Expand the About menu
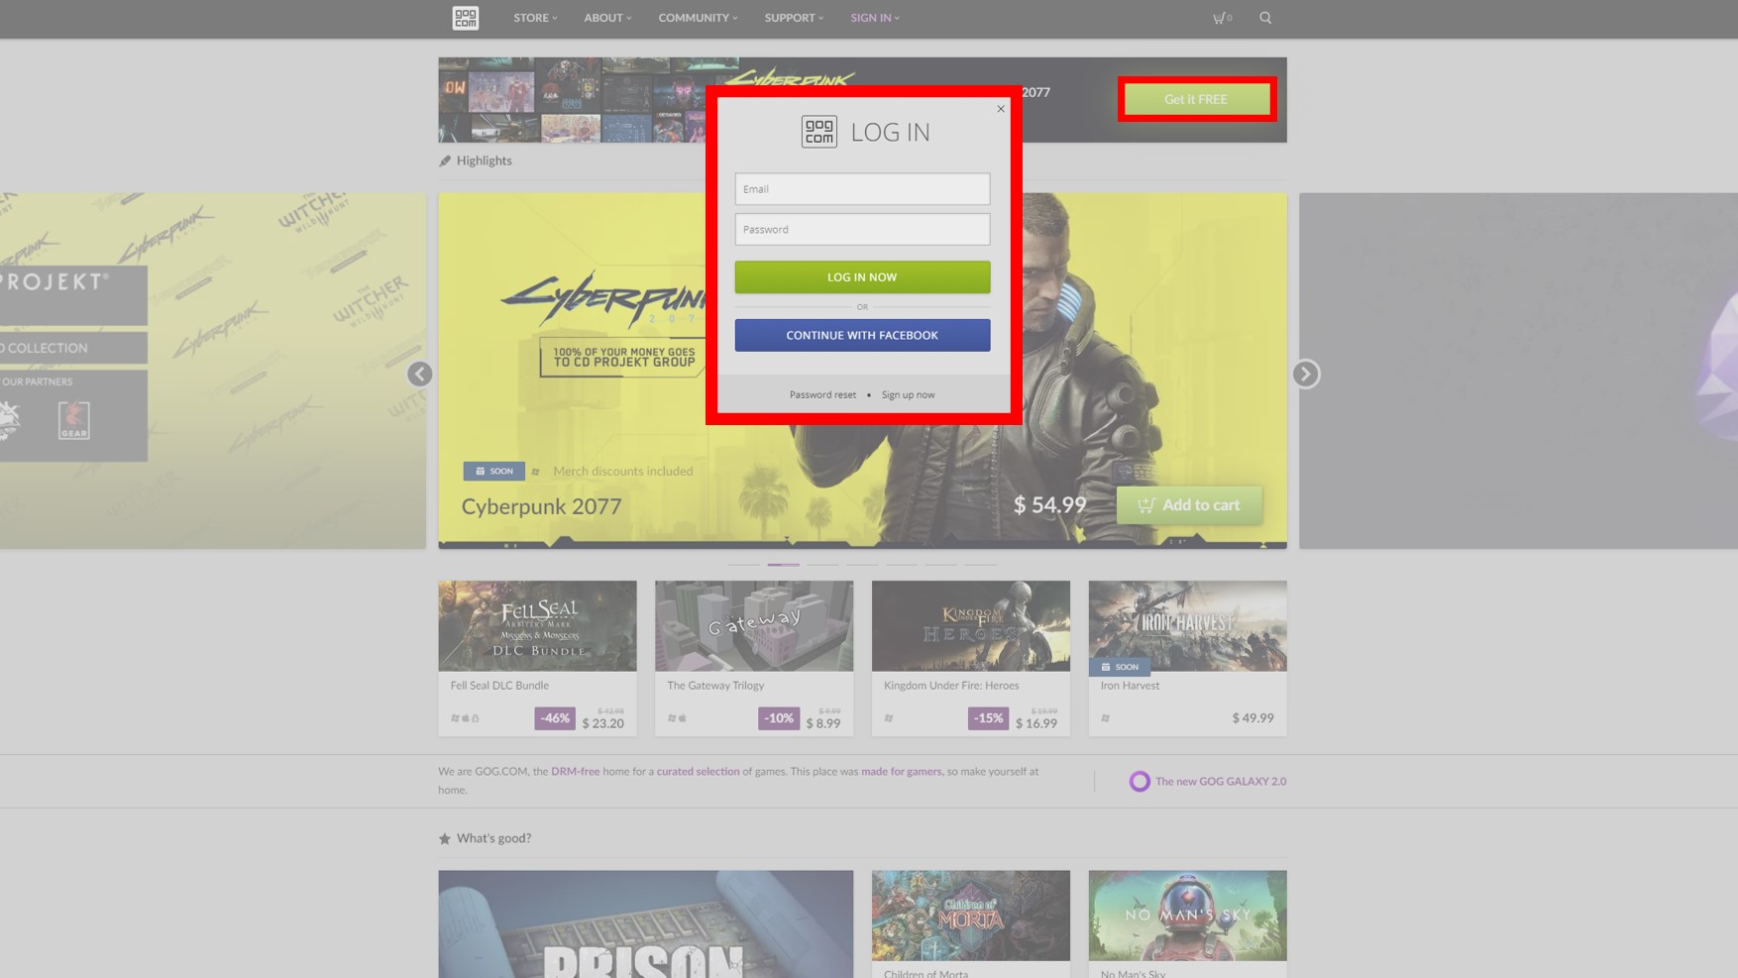Image resolution: width=1738 pixels, height=978 pixels. click(607, 18)
